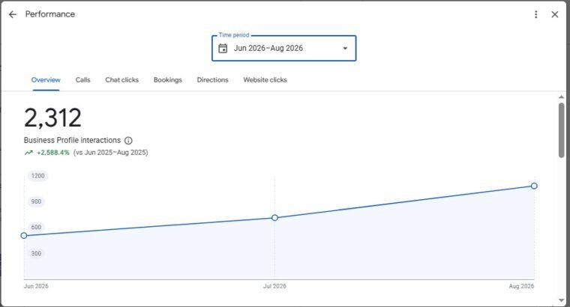Click the scrollbar up arrow
Image resolution: width=570 pixels, height=307 pixels.
point(561,97)
